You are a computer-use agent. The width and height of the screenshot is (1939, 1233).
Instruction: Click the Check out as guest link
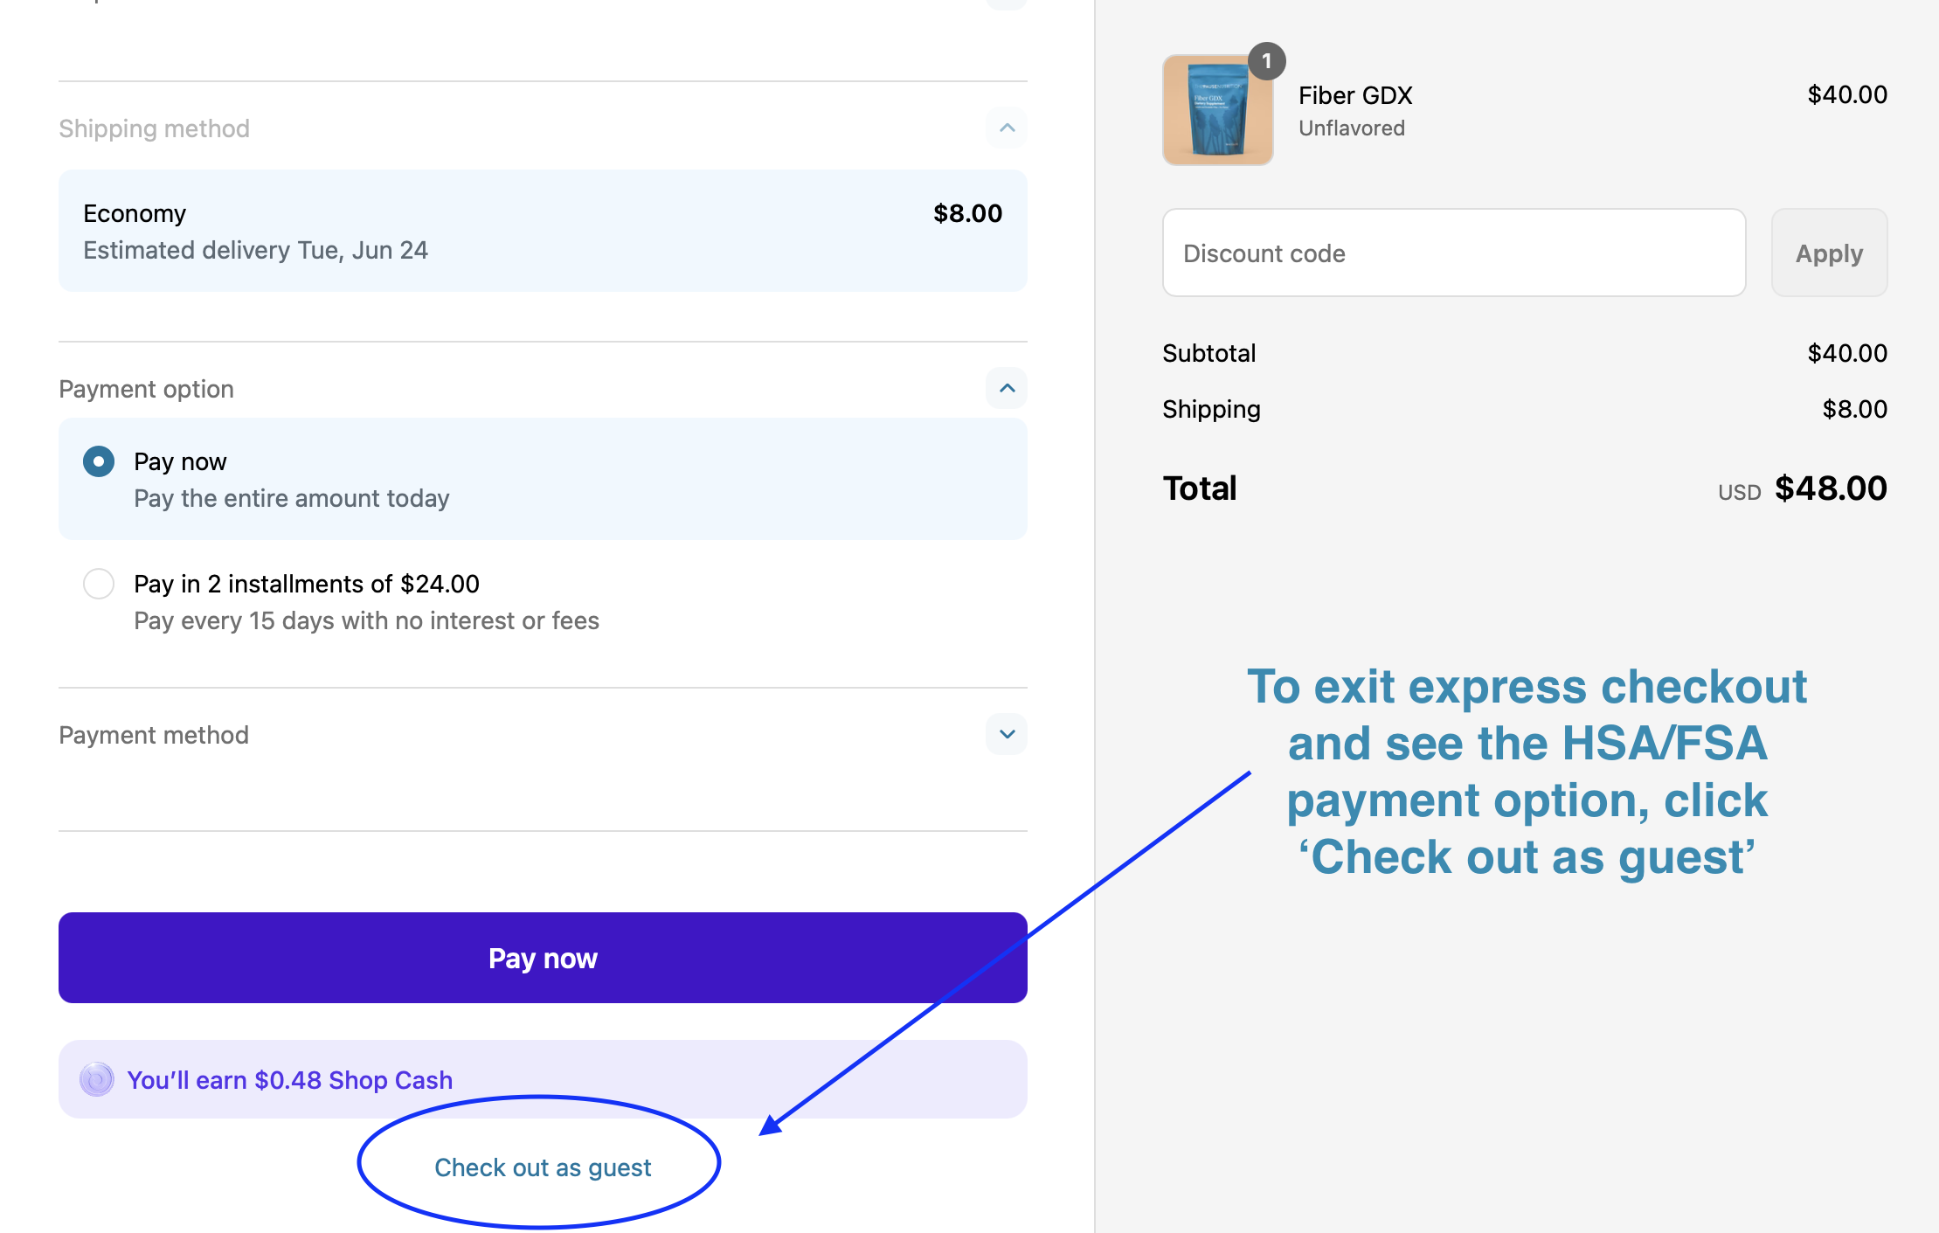543,1167
